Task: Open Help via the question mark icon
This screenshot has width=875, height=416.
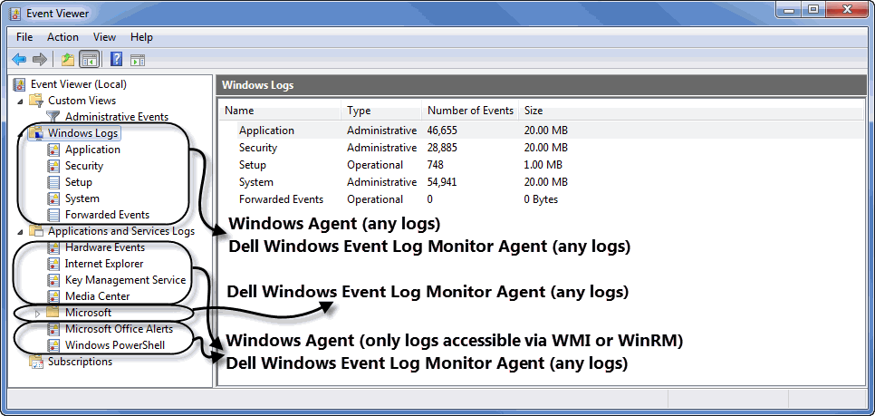Action: click(x=116, y=60)
